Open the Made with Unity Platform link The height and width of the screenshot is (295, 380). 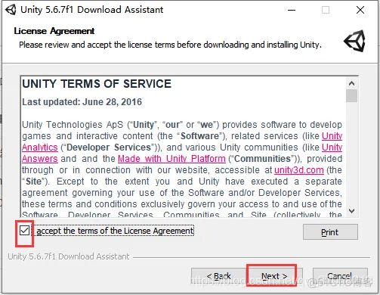click(171, 159)
